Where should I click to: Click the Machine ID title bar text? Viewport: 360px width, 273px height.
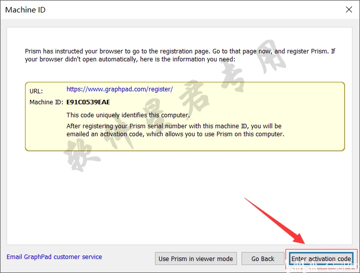(25, 9)
